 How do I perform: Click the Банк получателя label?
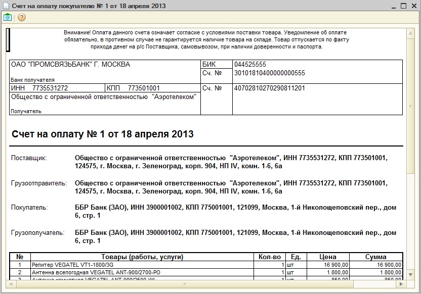point(32,80)
